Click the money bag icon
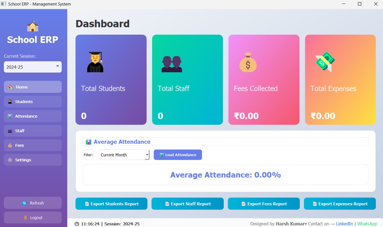The image size is (383, 227). pyautogui.click(x=248, y=62)
